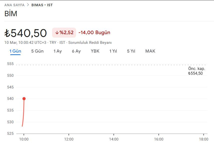The image size is (214, 143).
Task: Select the 5 Yıl tab
Action: (x=131, y=51)
